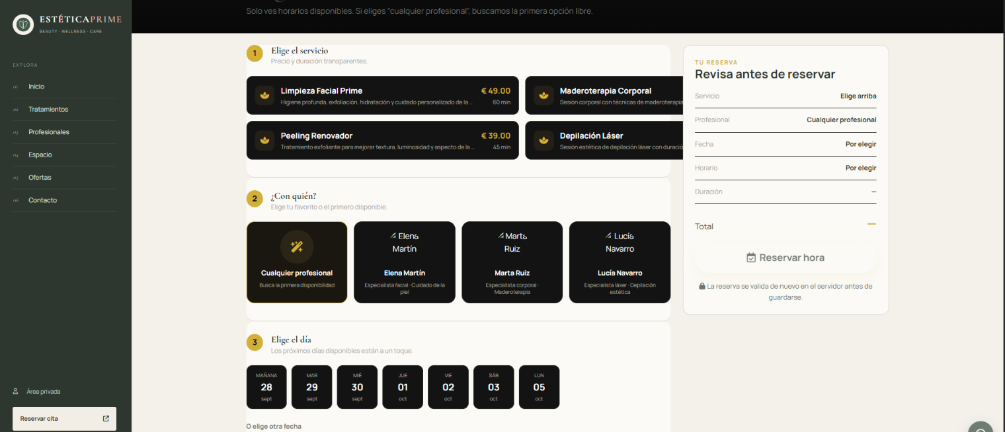Go to Tratamientos in the sidebar
Viewport: 1005px width, 432px height.
(65, 109)
